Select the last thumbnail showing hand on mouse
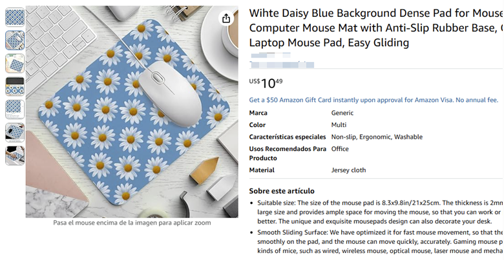The image size is (504, 260). point(15,155)
